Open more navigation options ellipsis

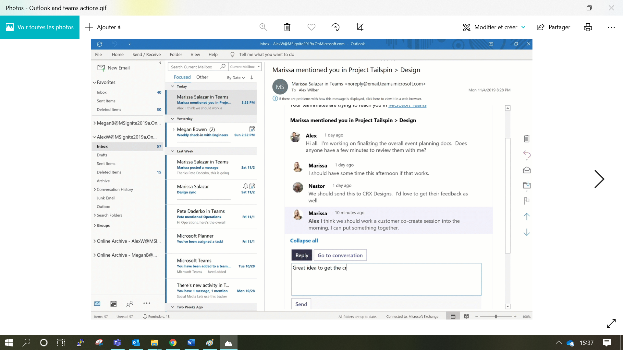pyautogui.click(x=147, y=303)
